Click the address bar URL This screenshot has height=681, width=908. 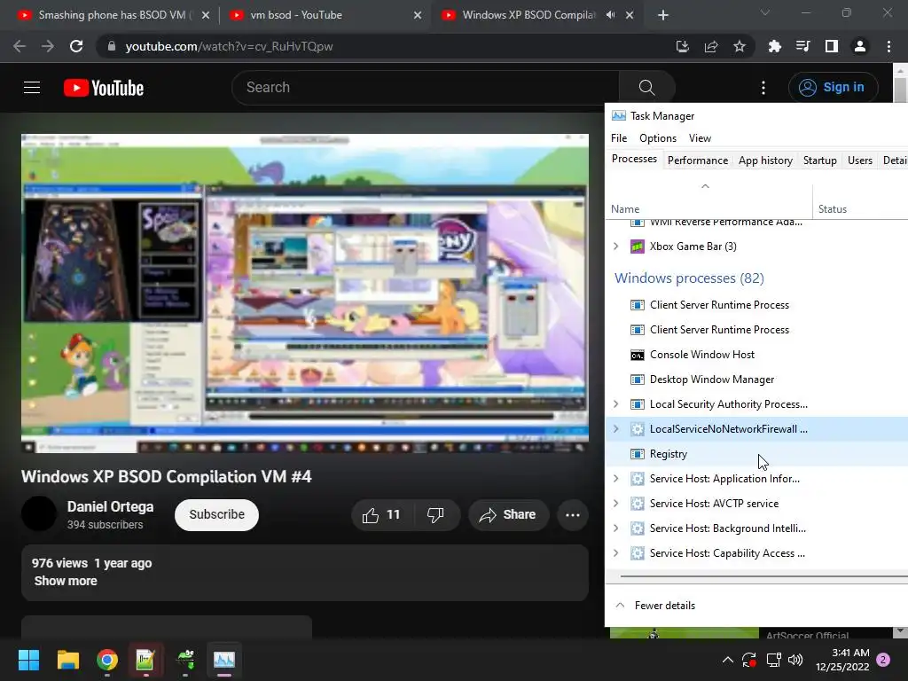230,46
